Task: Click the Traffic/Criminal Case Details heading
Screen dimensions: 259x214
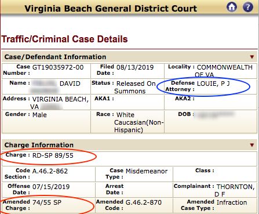Action: (x=64, y=39)
